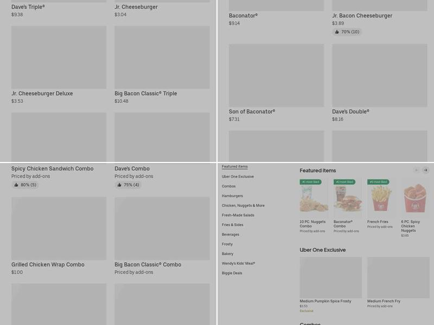
Task: Click the $8.16 price text
Action: pyautogui.click(x=337, y=119)
